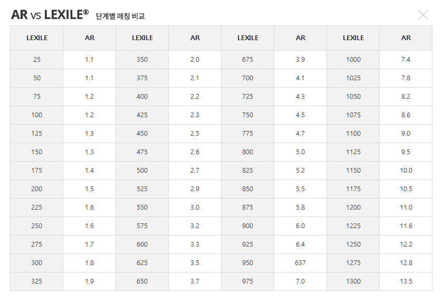Viewport: 443px width, 301px height.
Task: Click the Lexile 1150 cell
Action: pos(353,171)
